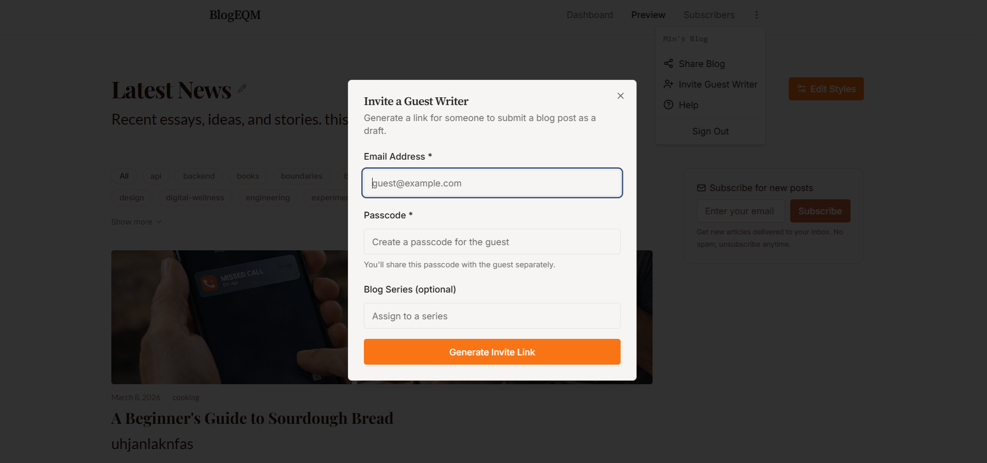Open the Blog Series 'Assign to a series' field
Screen dimensions: 987x463
(x=492, y=316)
